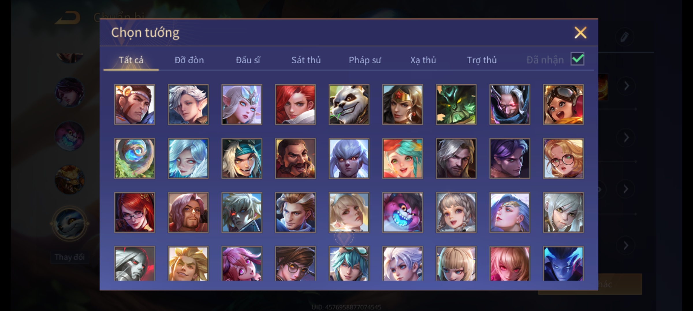This screenshot has height=311, width=693.
Task: Filter heroes by Xạ thủ
Action: (x=423, y=60)
